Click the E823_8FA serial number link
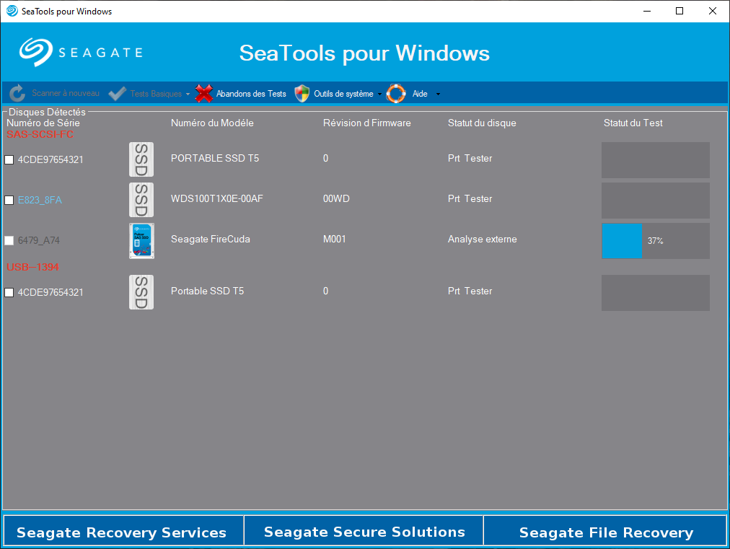The height and width of the screenshot is (549, 730). tap(40, 201)
